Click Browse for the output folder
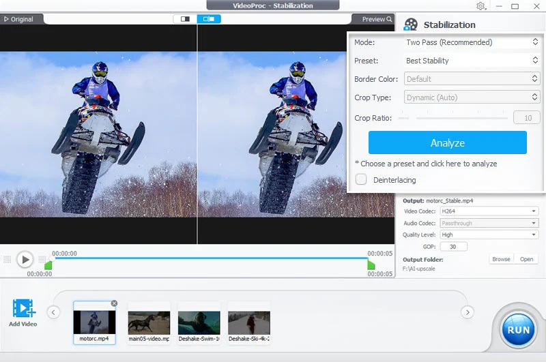 [x=501, y=259]
